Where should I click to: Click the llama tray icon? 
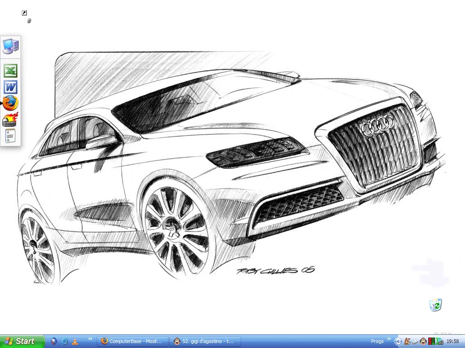(407, 342)
